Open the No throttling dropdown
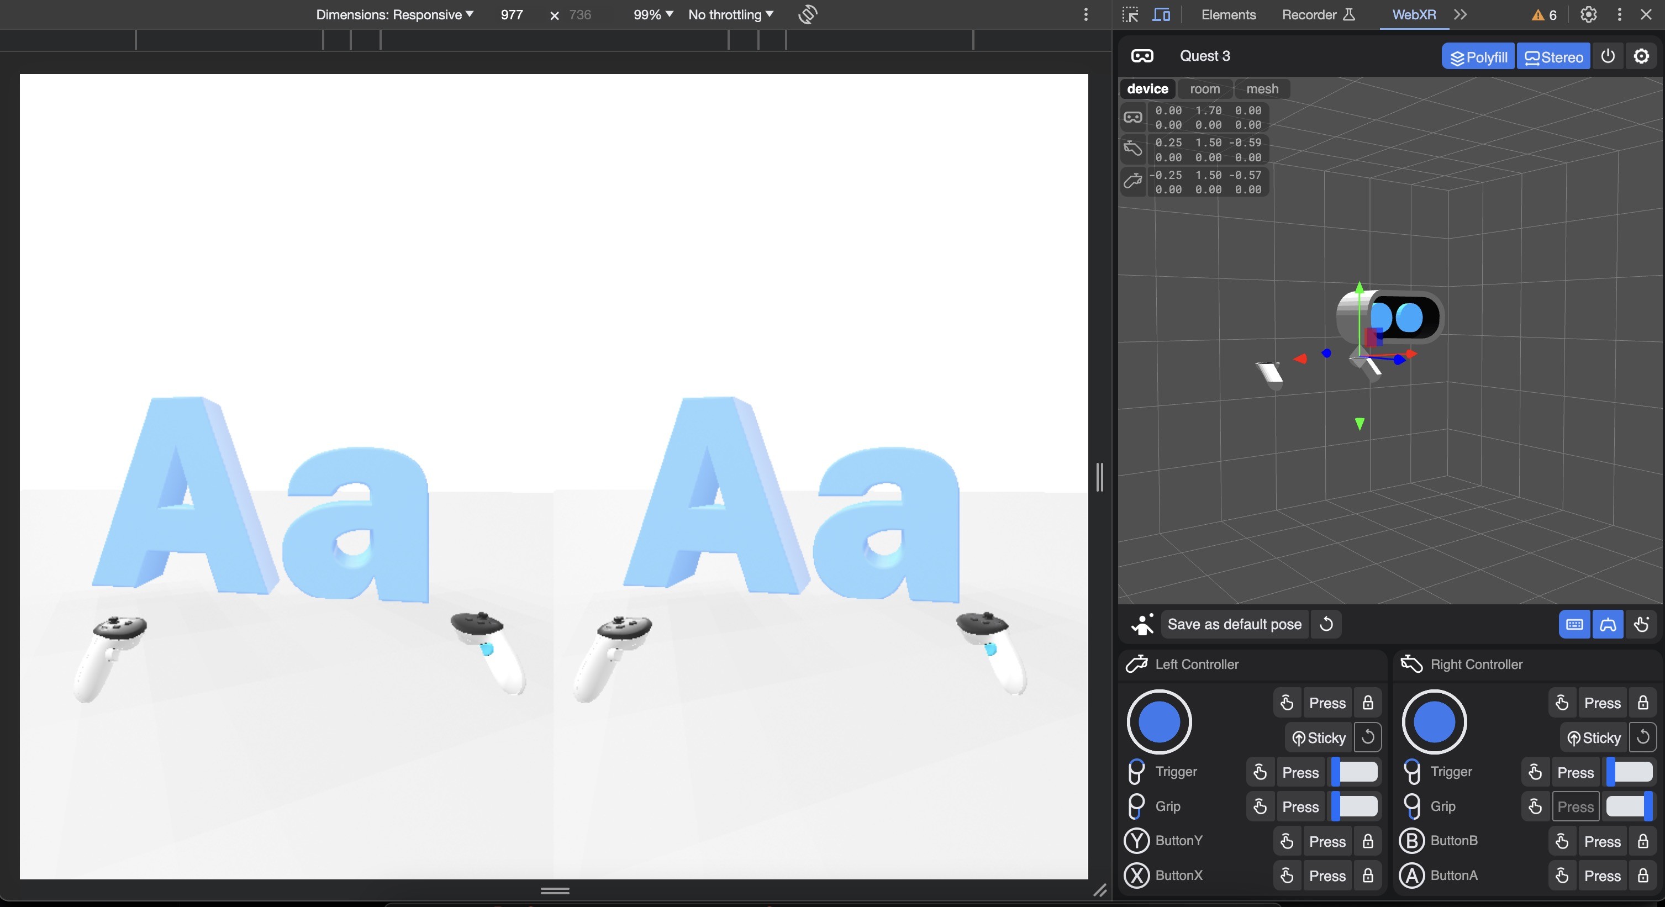This screenshot has height=907, width=1665. point(730,14)
